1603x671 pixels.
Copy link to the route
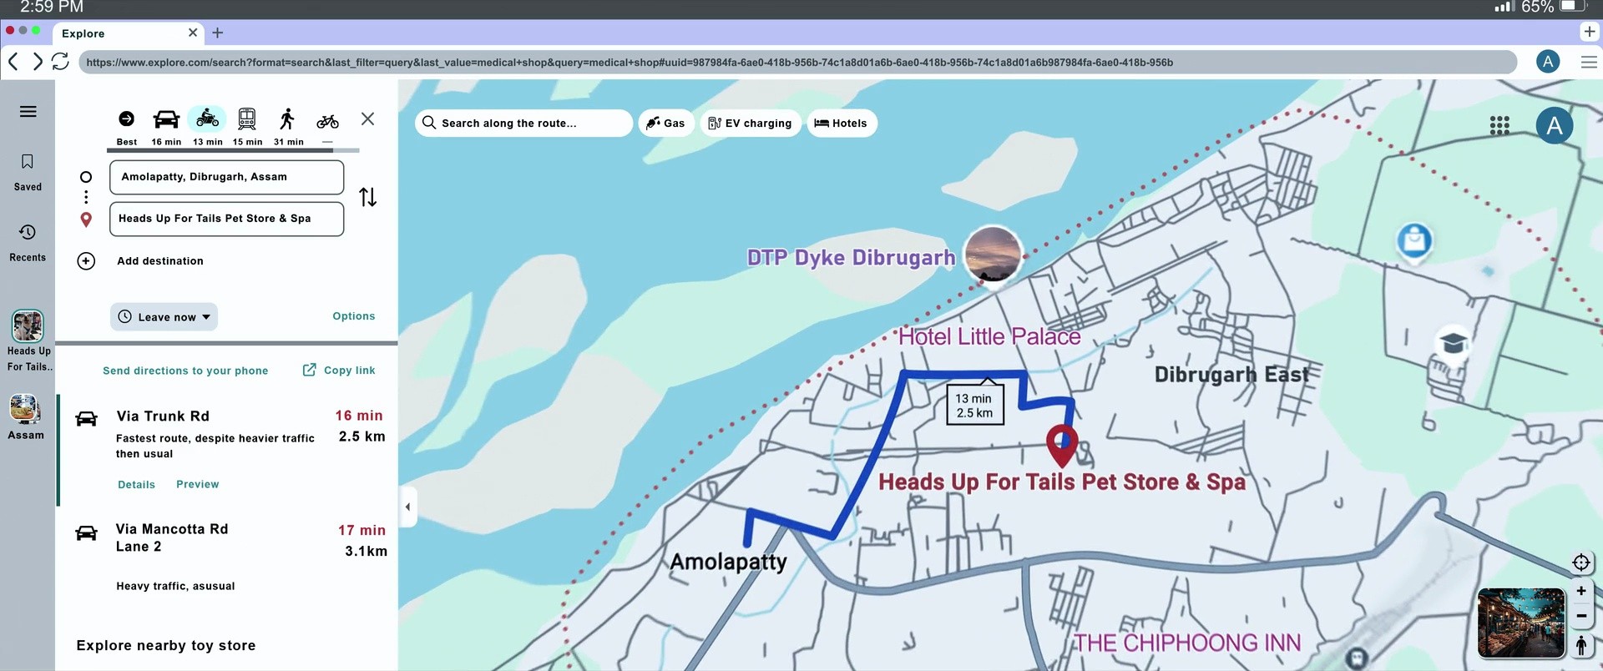339,370
